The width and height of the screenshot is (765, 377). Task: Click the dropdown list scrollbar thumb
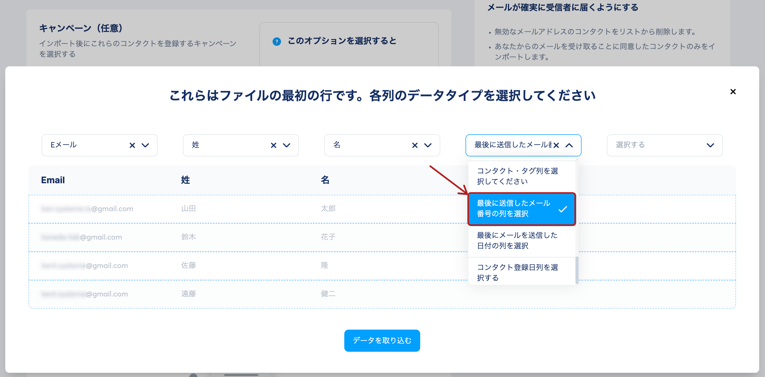click(577, 270)
